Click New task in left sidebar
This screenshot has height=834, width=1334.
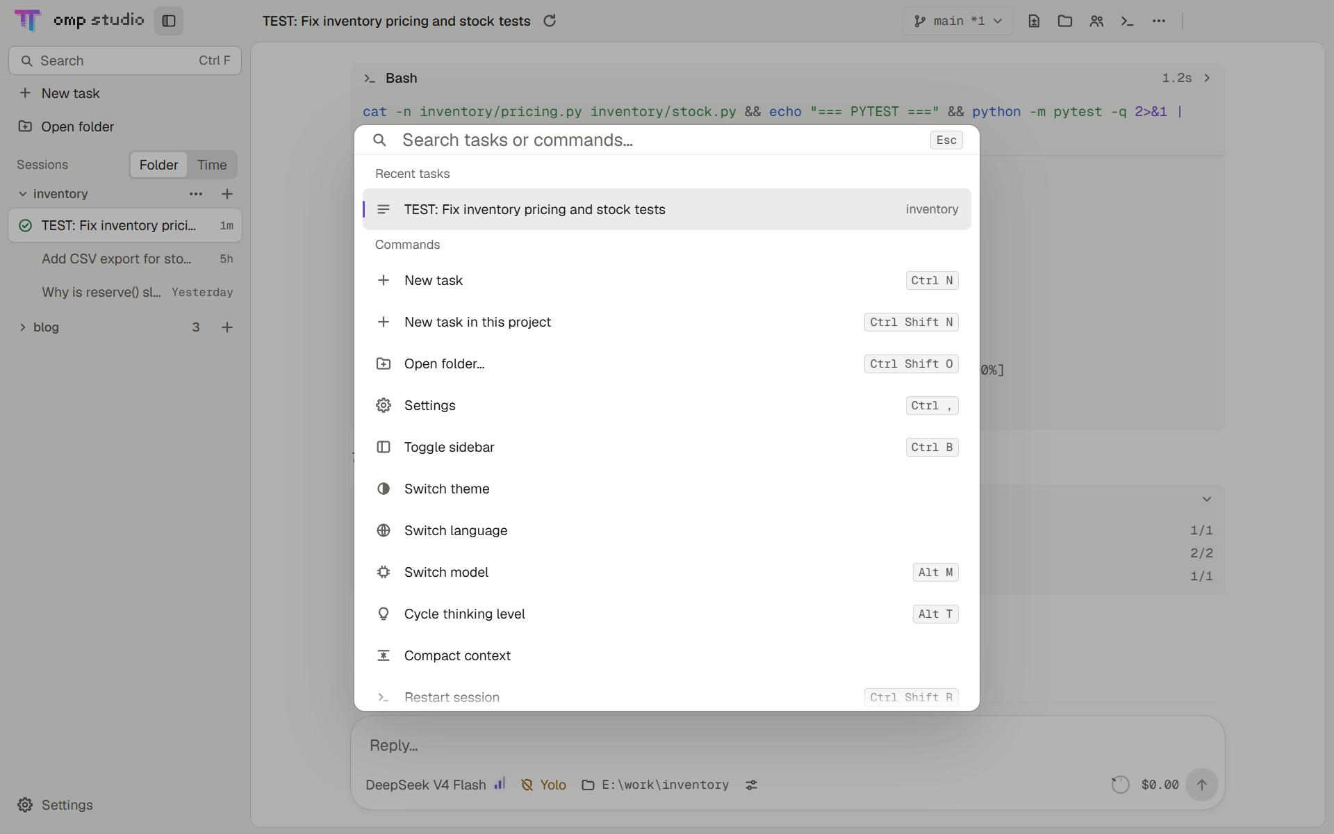tap(125, 93)
